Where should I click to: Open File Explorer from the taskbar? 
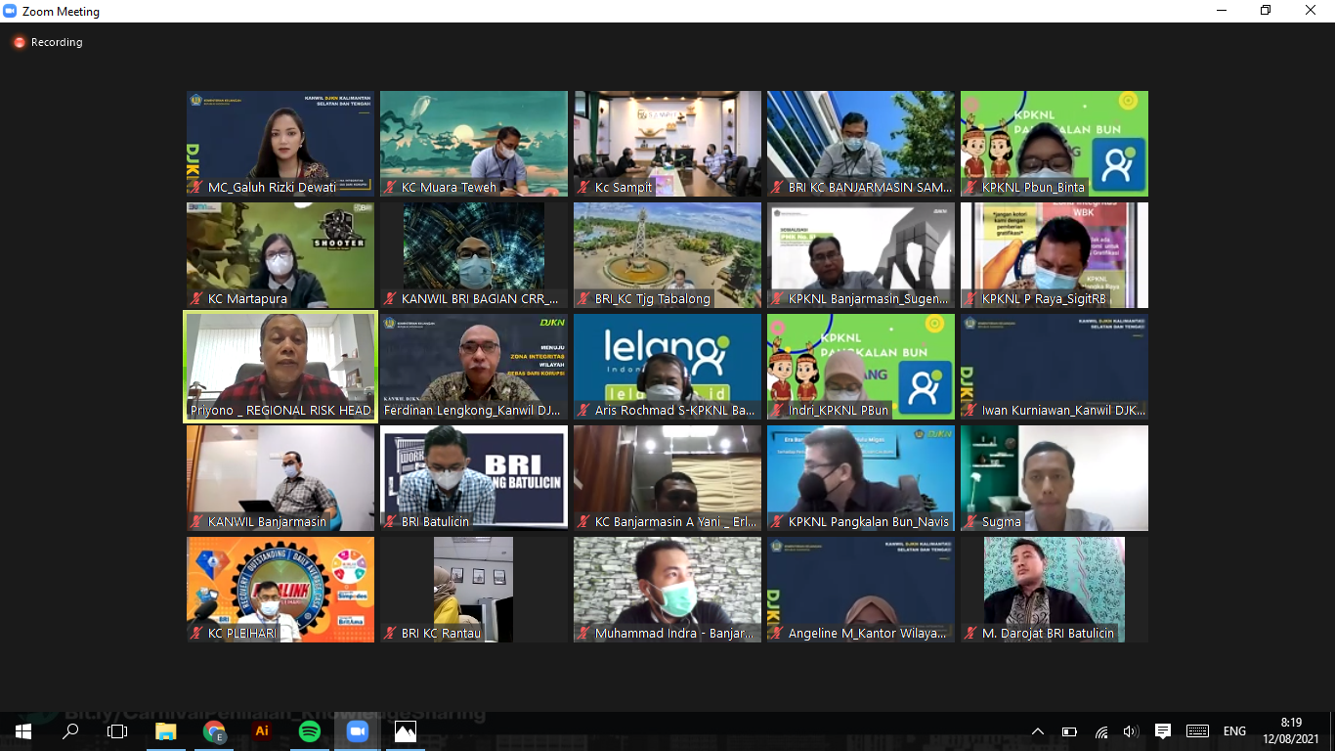coord(166,731)
